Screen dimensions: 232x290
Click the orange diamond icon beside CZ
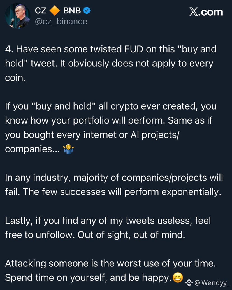click(55, 11)
